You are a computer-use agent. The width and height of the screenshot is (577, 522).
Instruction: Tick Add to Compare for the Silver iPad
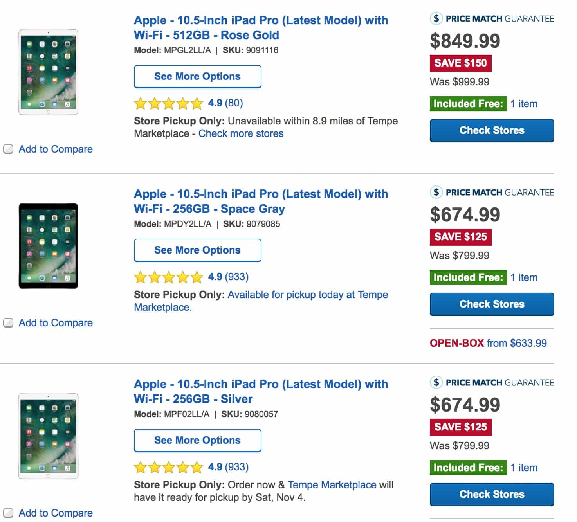click(x=8, y=513)
